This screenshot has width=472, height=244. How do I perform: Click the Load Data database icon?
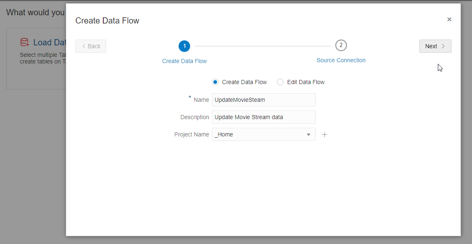[25, 42]
